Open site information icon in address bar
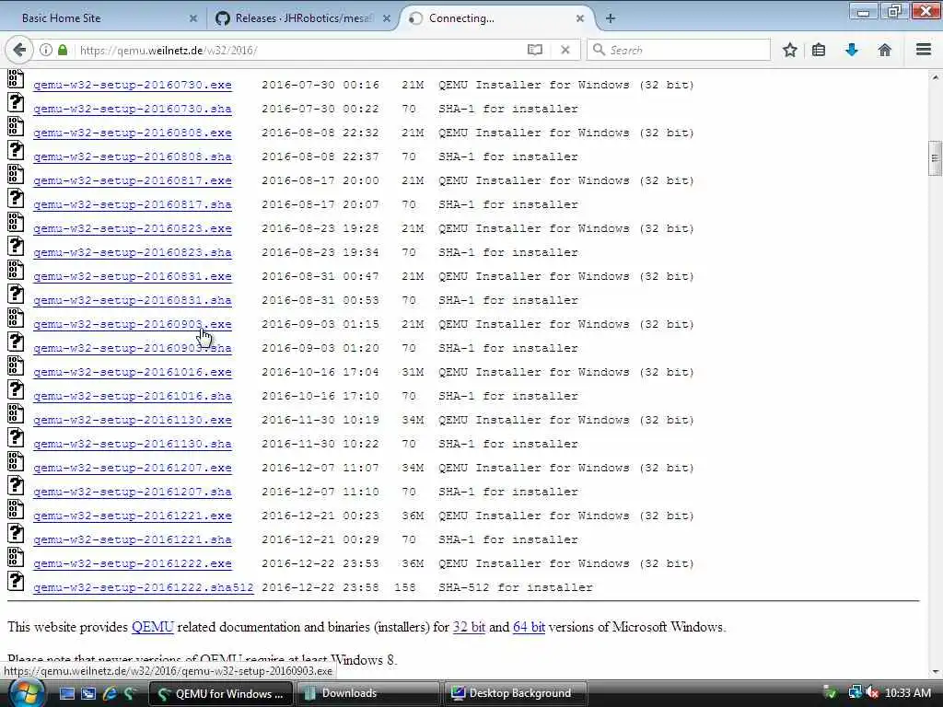Screen dimensions: 943x707 [x=46, y=50]
